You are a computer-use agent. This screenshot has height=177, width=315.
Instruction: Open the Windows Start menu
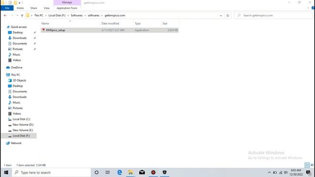[6, 173]
